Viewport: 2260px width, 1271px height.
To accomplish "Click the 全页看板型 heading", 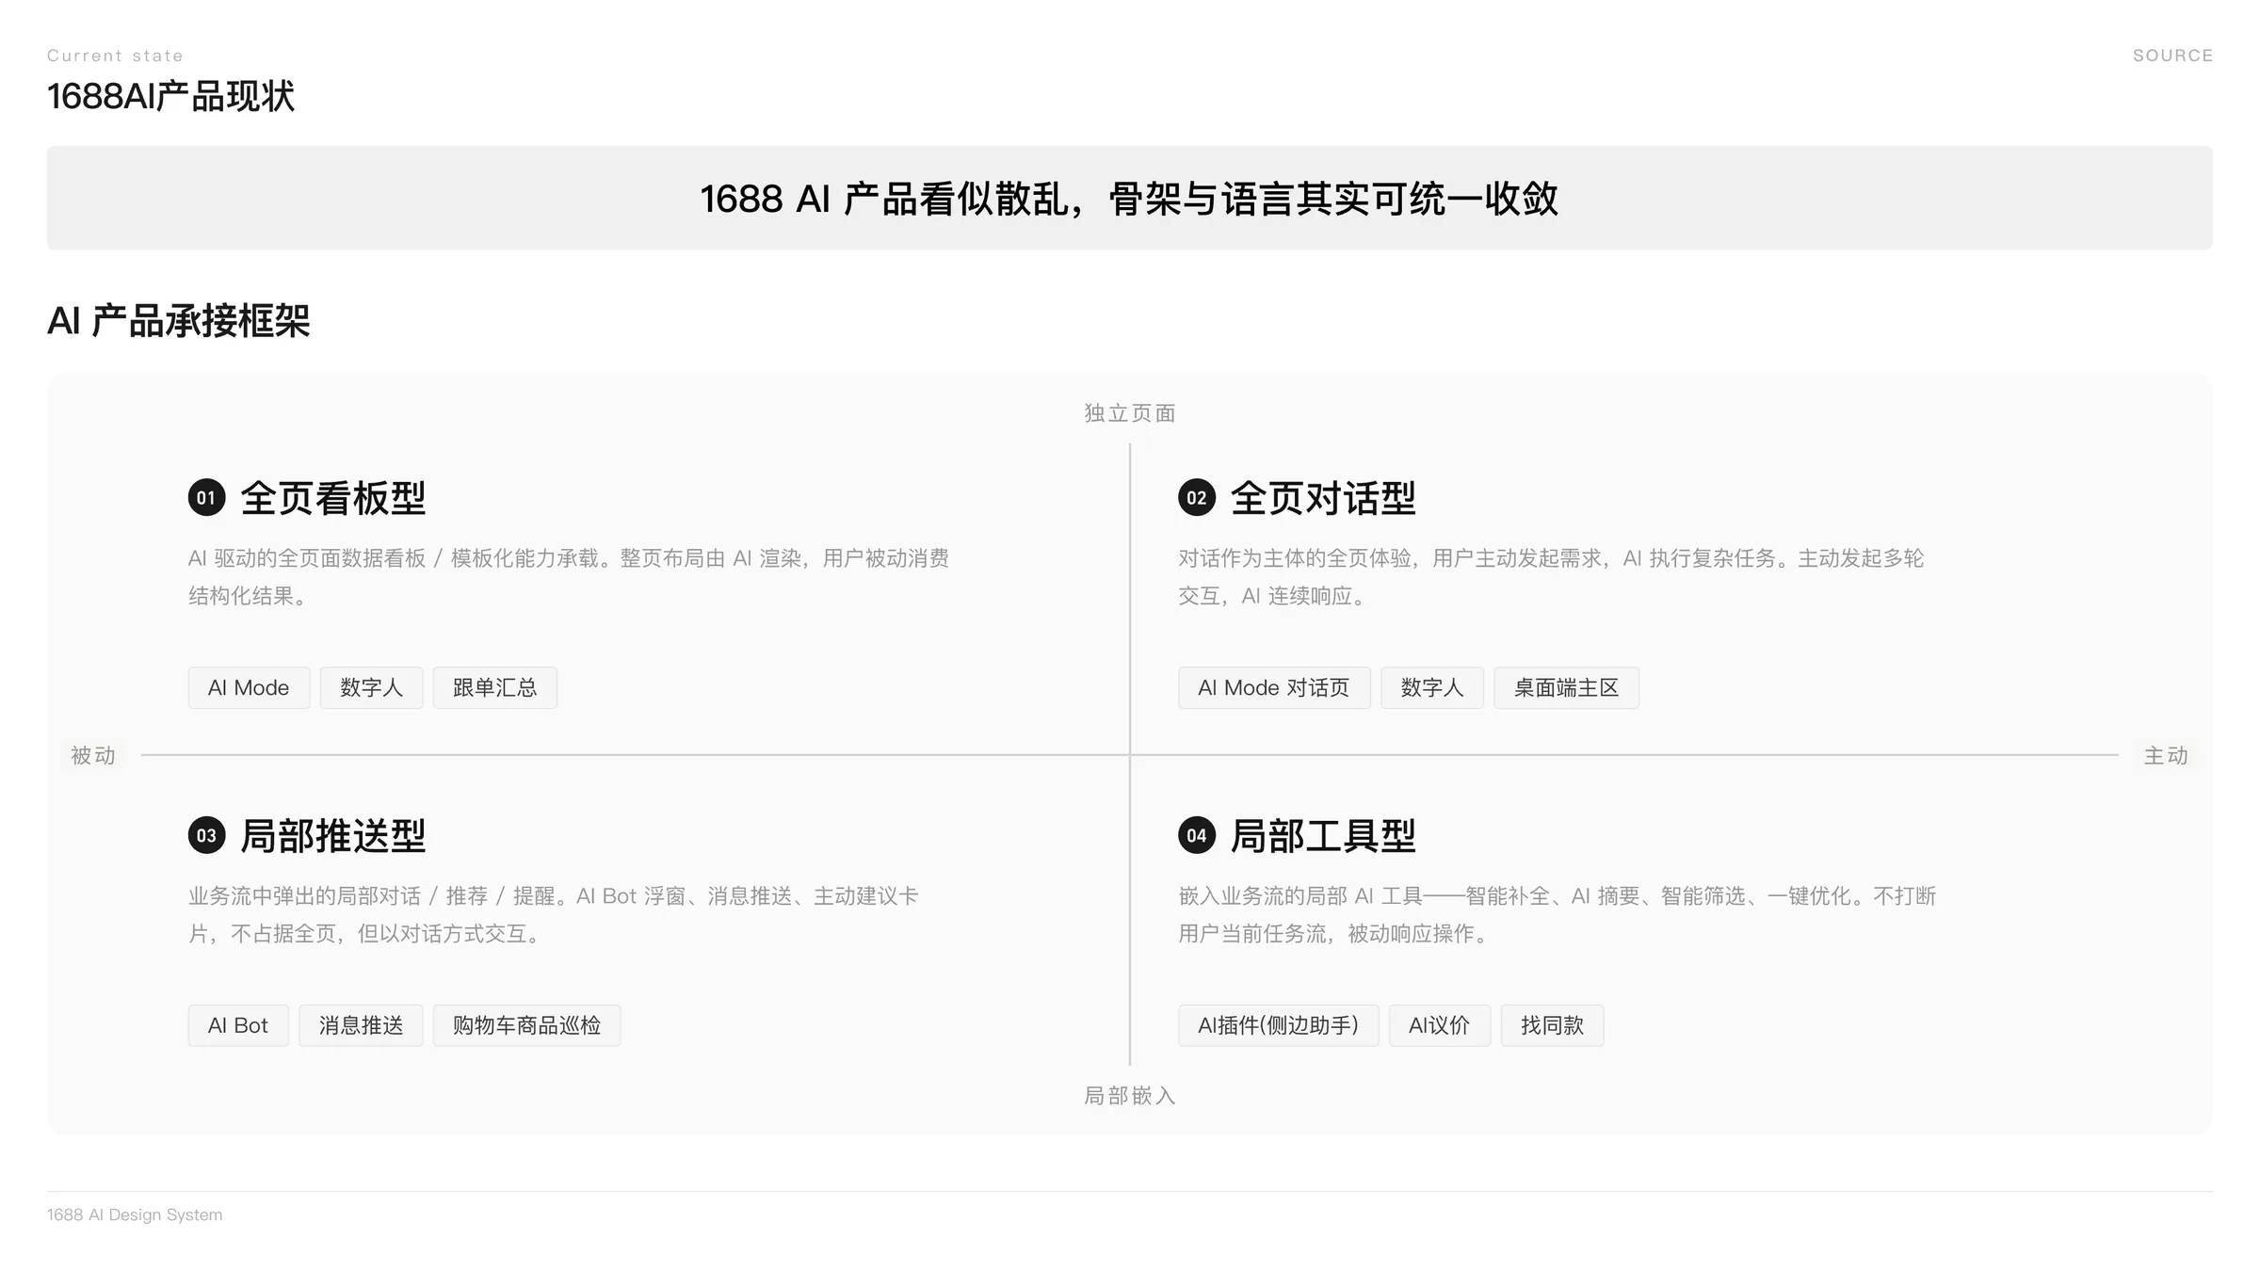I will pyautogui.click(x=333, y=498).
